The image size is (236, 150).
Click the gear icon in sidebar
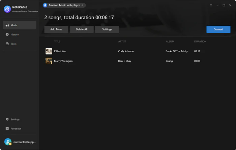[x=7, y=119]
